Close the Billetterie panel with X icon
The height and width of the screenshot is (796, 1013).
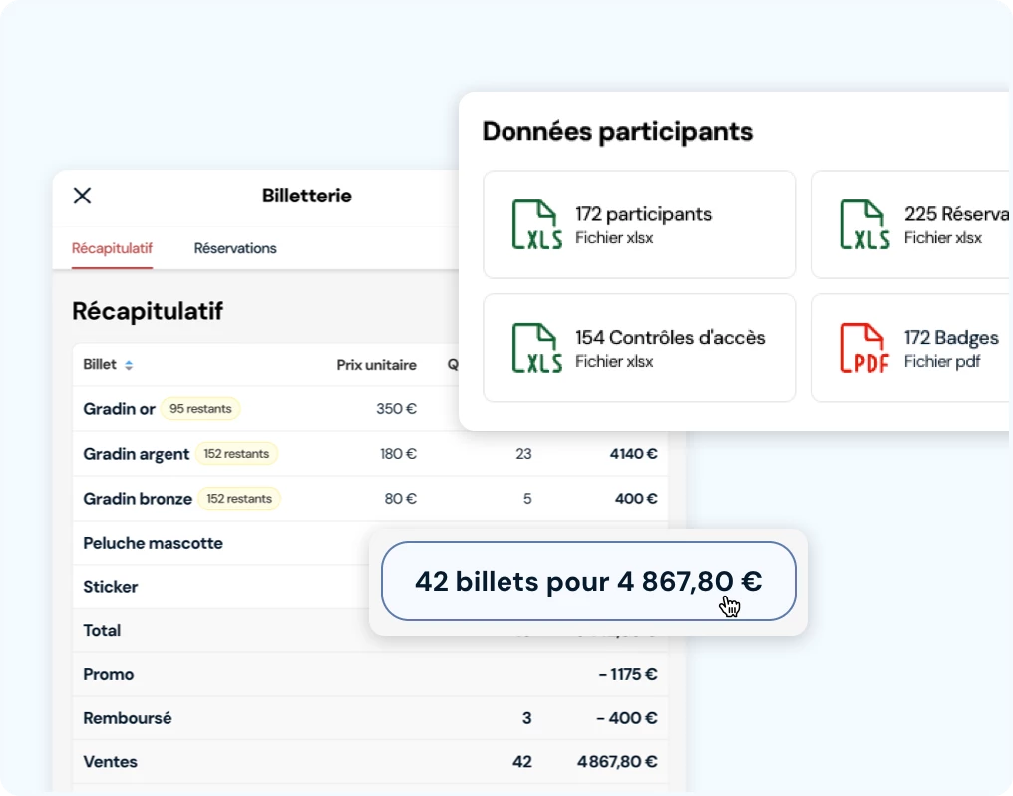point(83,196)
